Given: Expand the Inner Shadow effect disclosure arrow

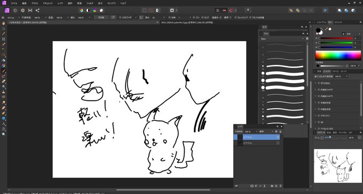Looking at the screenshot, I should click(315, 96).
